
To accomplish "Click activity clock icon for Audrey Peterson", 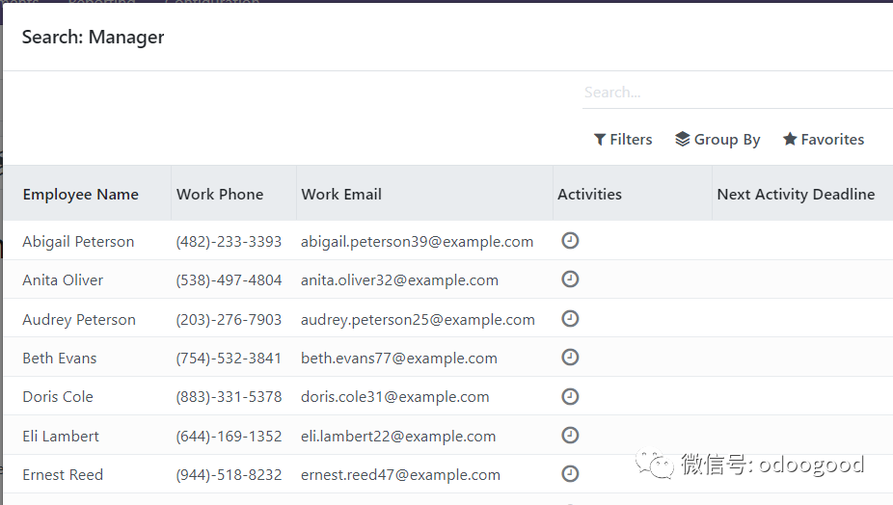I will (570, 318).
